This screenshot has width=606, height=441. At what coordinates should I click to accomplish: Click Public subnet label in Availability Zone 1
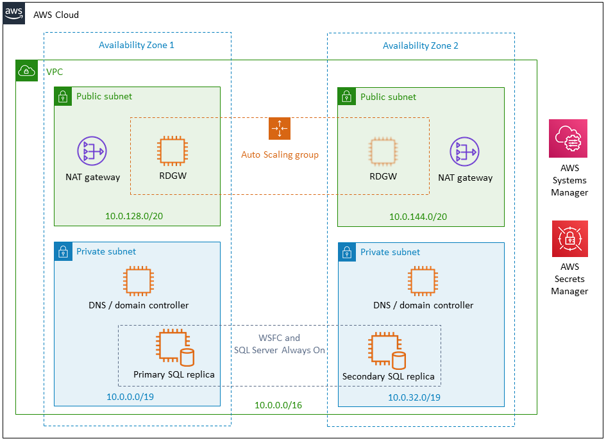pos(105,96)
